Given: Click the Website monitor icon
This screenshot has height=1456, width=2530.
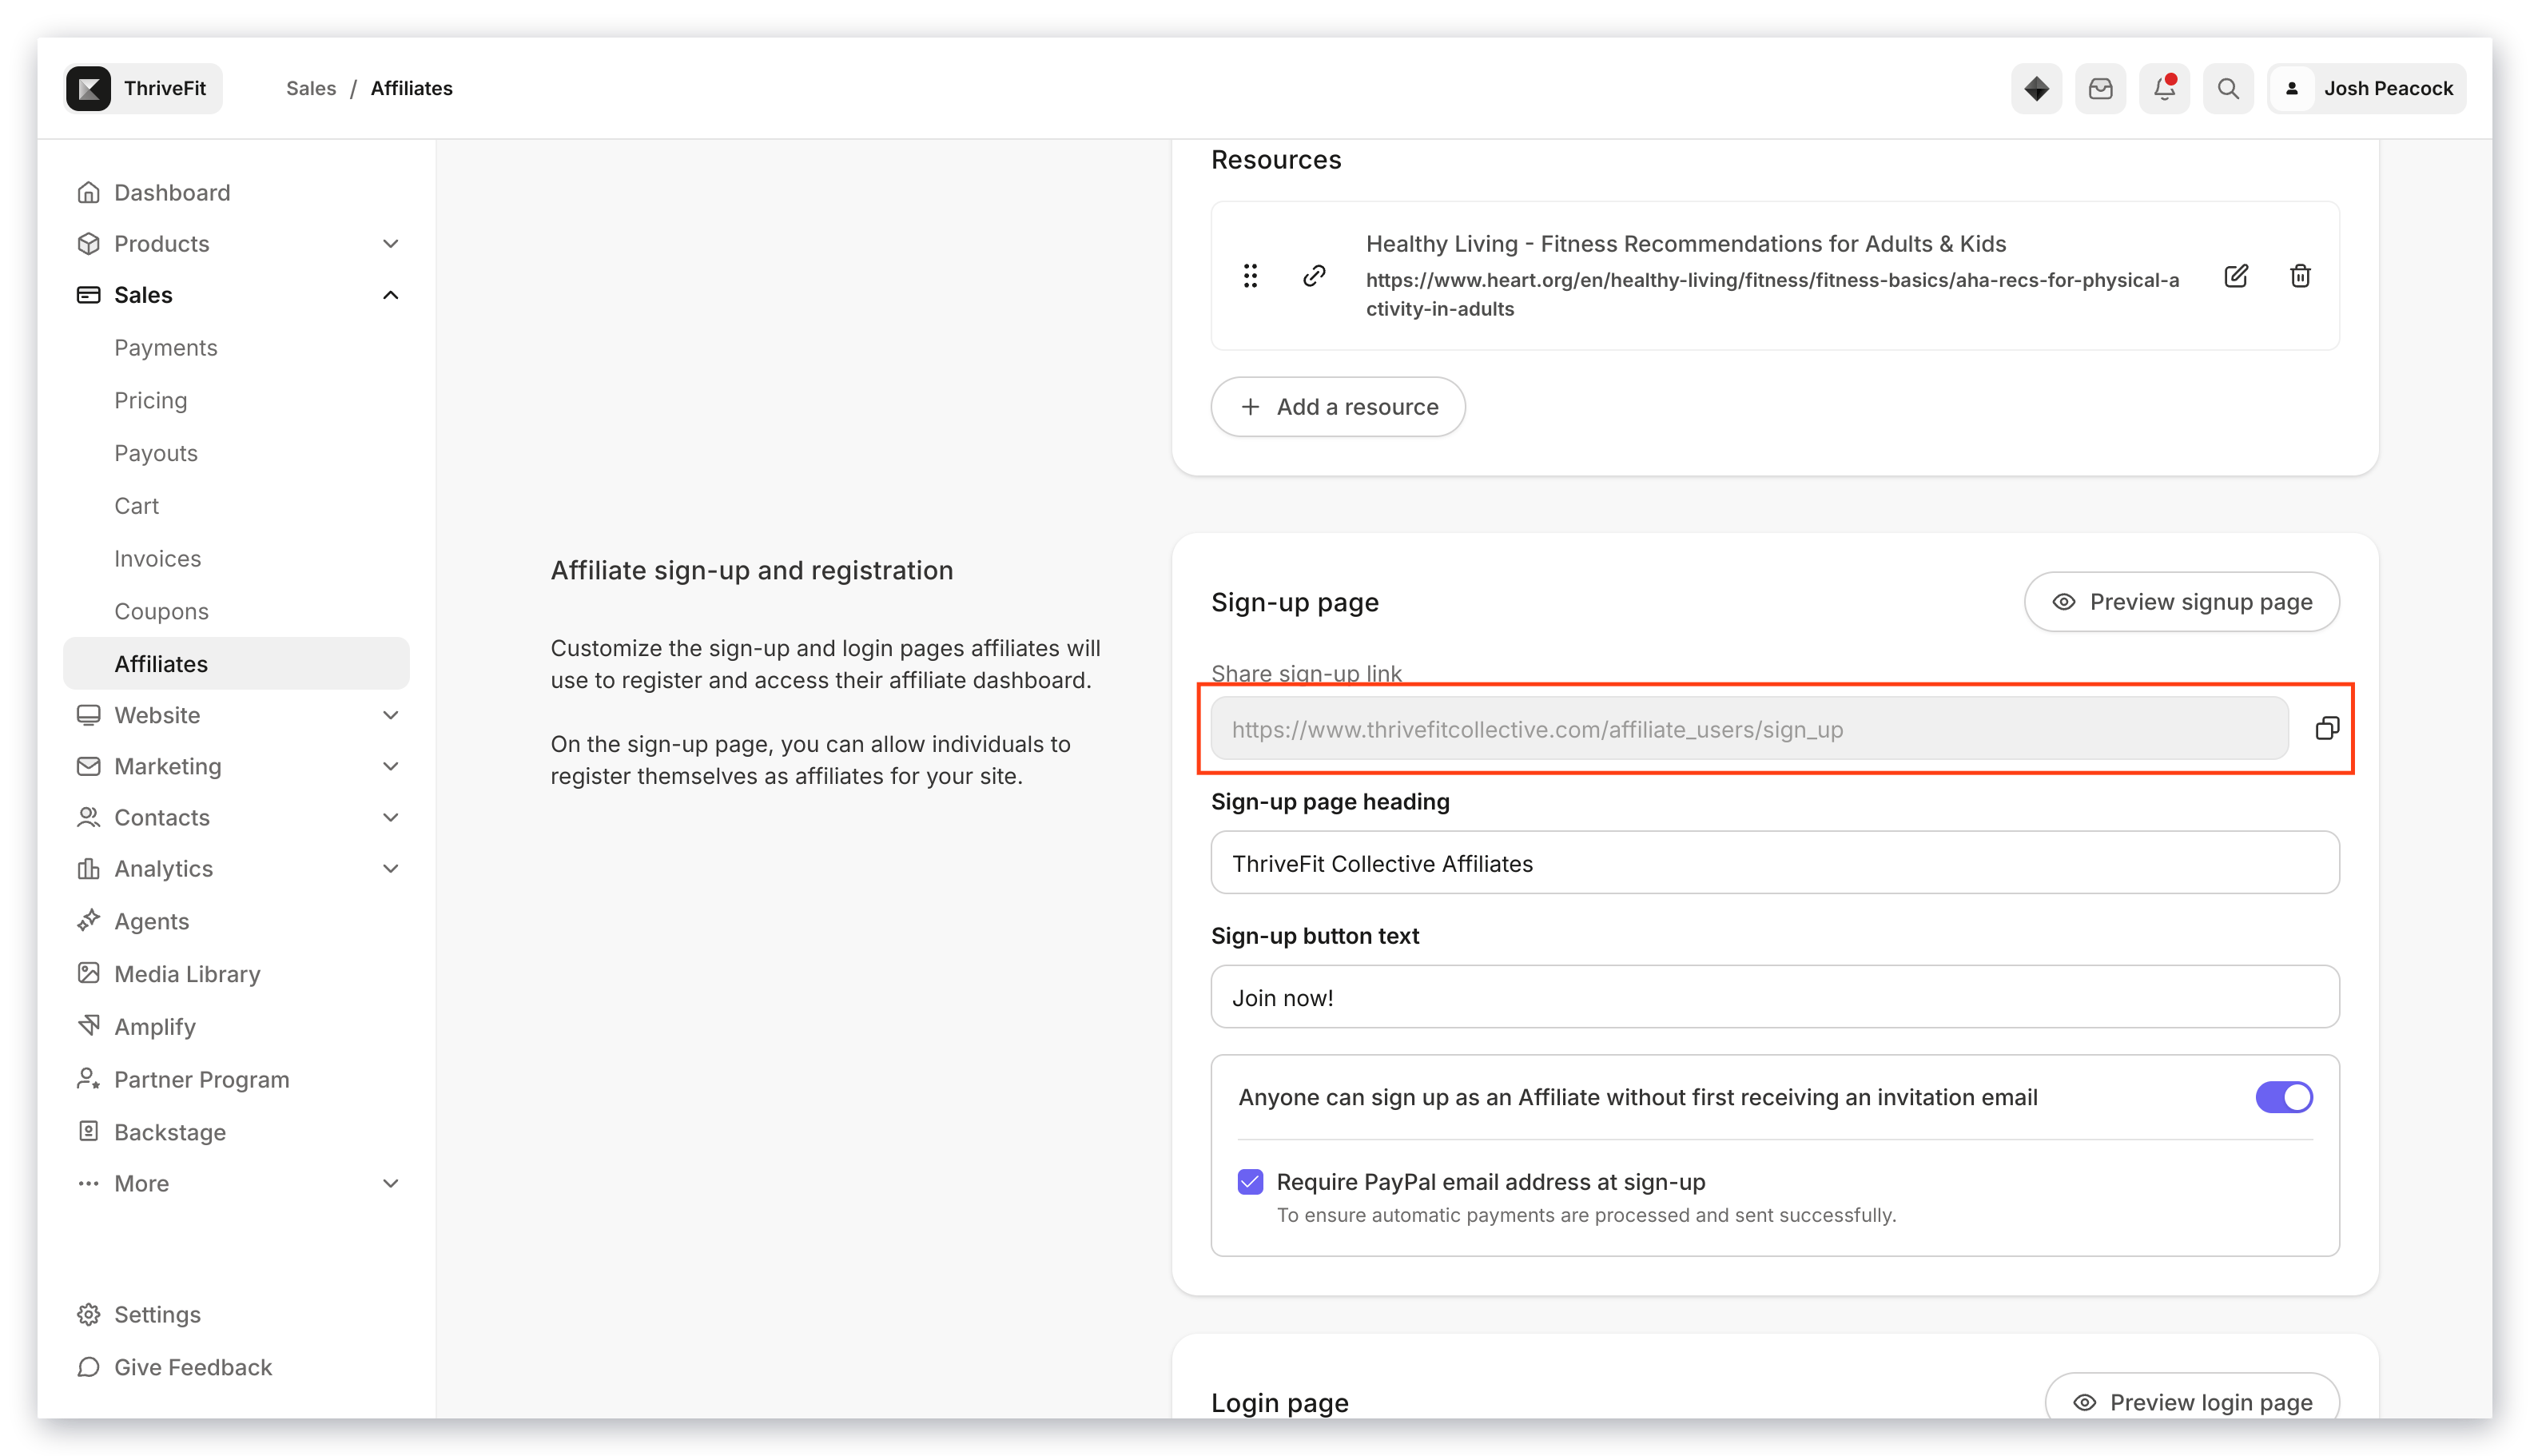Looking at the screenshot, I should [x=89, y=715].
